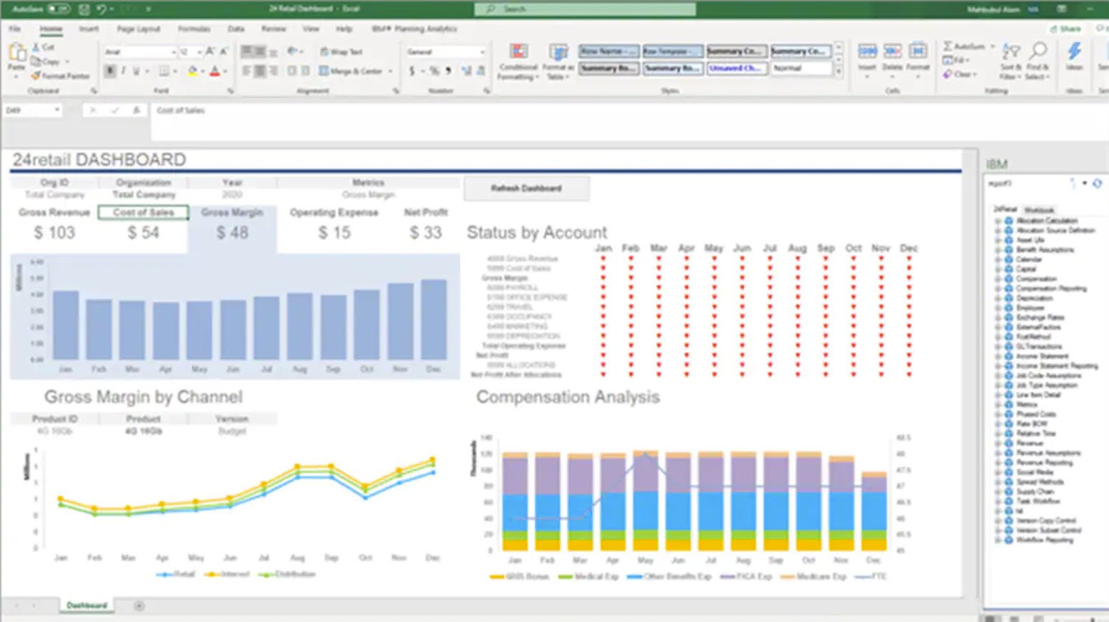The width and height of the screenshot is (1109, 622).
Task: Click the AutoSum sigma icon
Action: tap(948, 46)
